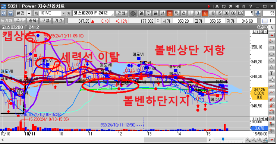Click the diagonal arrow icon in title bar
This screenshot has height=145, width=277.
click(x=230, y=6)
